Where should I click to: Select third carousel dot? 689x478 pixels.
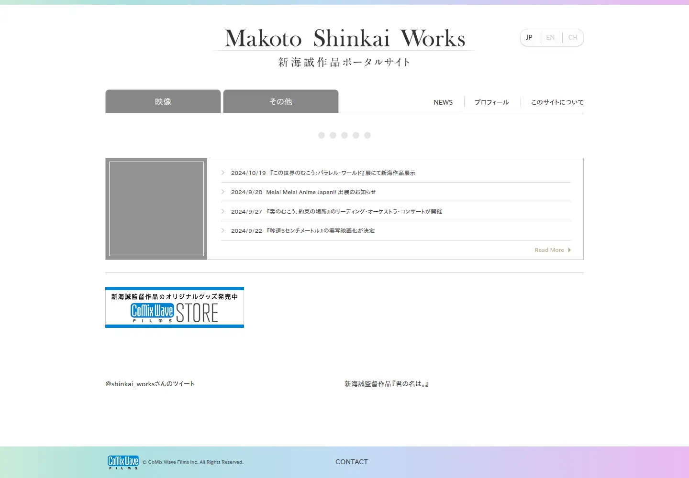tap(344, 135)
